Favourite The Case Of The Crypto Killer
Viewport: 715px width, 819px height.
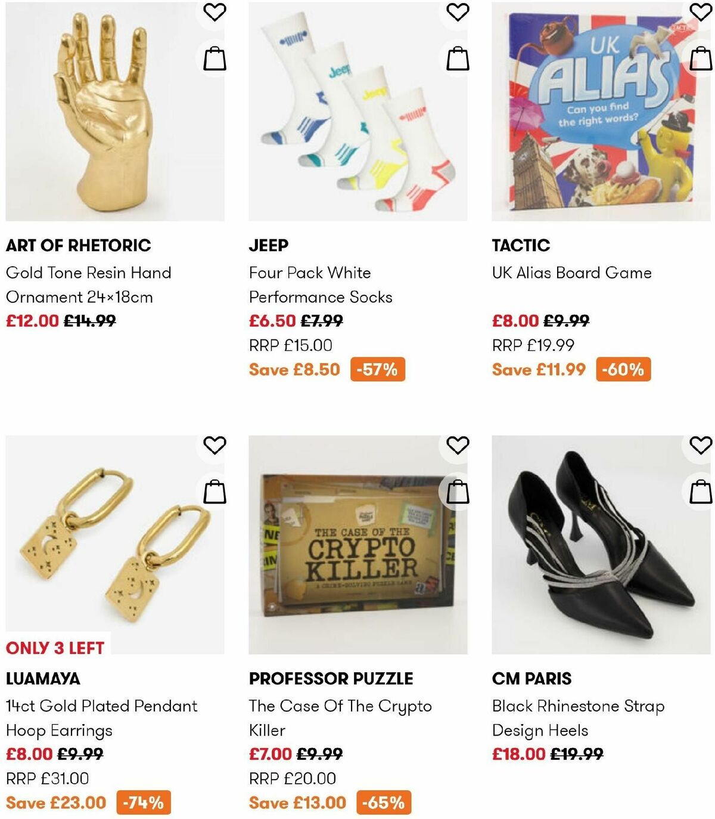pyautogui.click(x=457, y=444)
